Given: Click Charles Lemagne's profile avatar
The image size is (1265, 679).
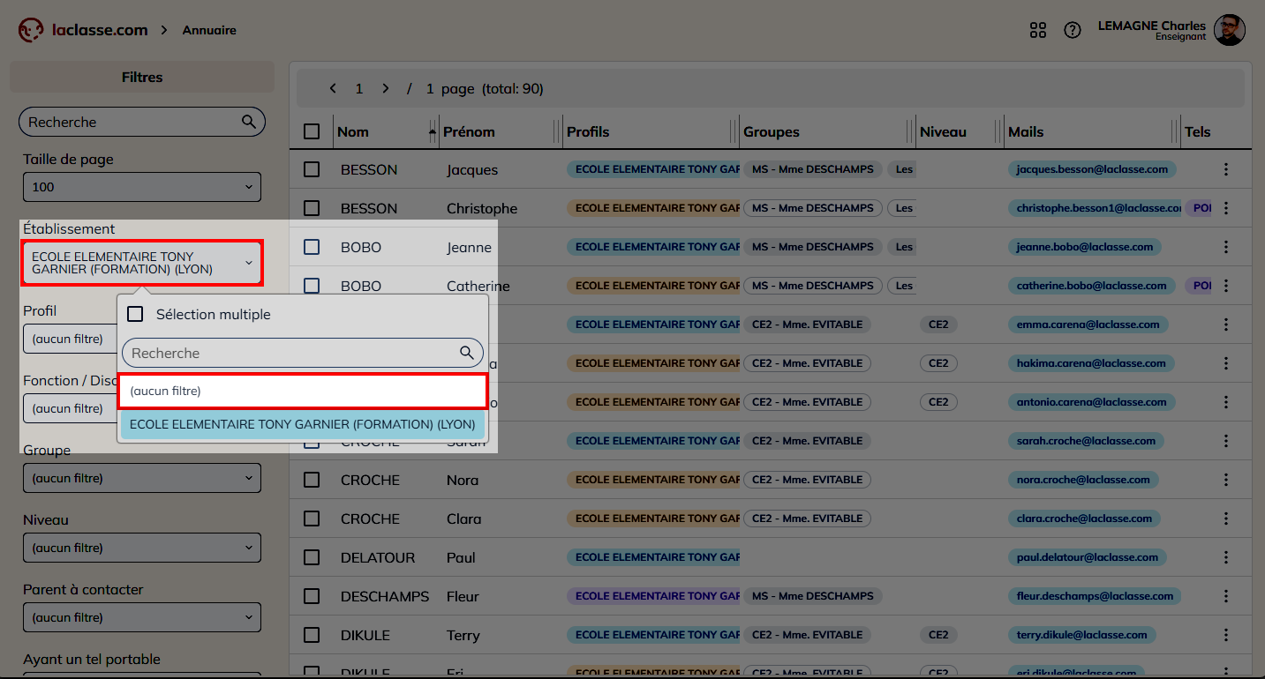Looking at the screenshot, I should (1229, 30).
